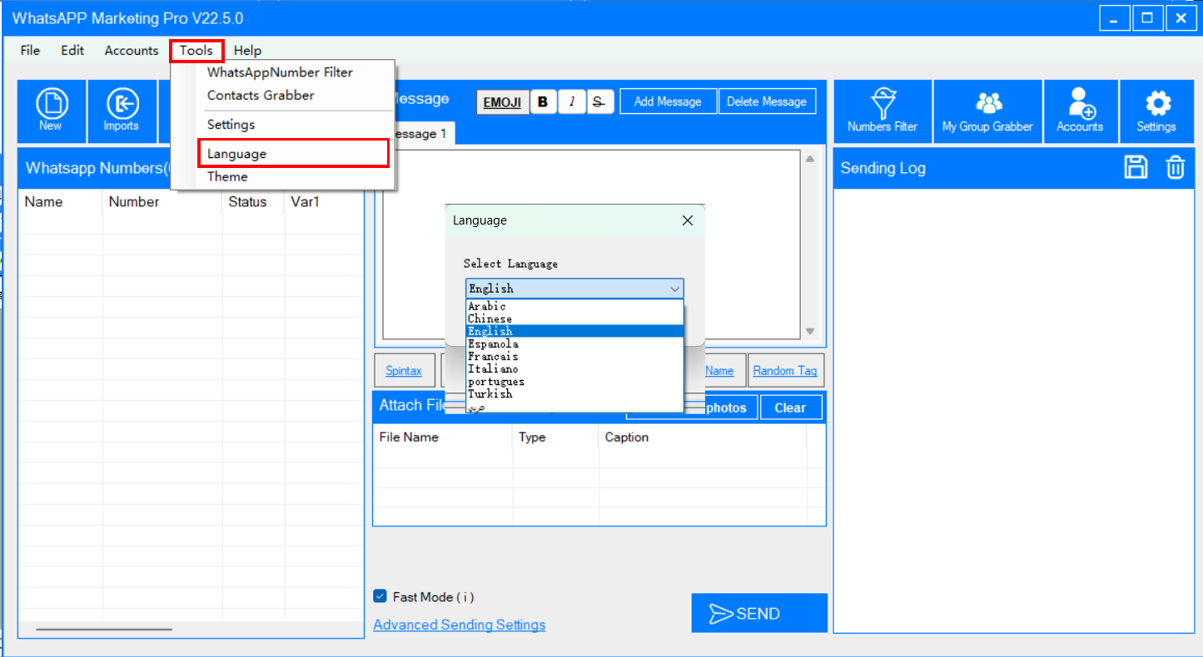Viewport: 1203px width, 657px height.
Task: Close the Language dialog
Action: point(688,220)
